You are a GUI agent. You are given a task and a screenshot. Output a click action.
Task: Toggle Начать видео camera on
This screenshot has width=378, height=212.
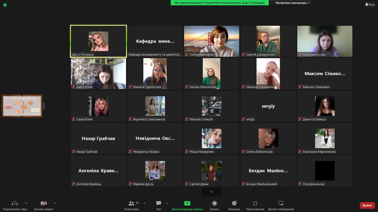[43, 205]
